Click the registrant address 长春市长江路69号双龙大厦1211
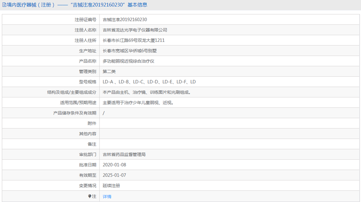This screenshot has width=361, height=202. point(134,40)
